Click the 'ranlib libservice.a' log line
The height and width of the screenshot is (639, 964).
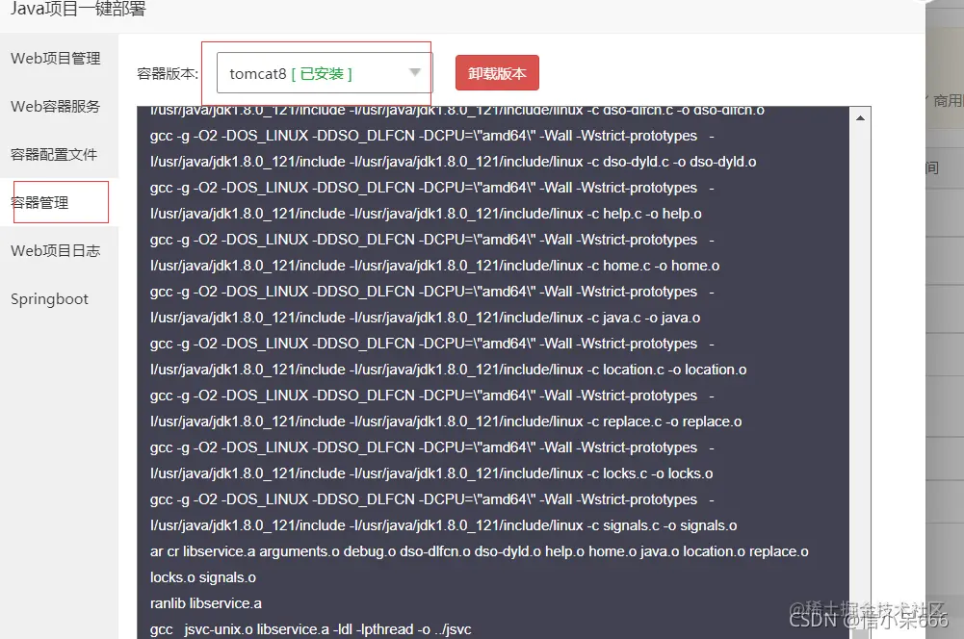pyautogui.click(x=205, y=603)
